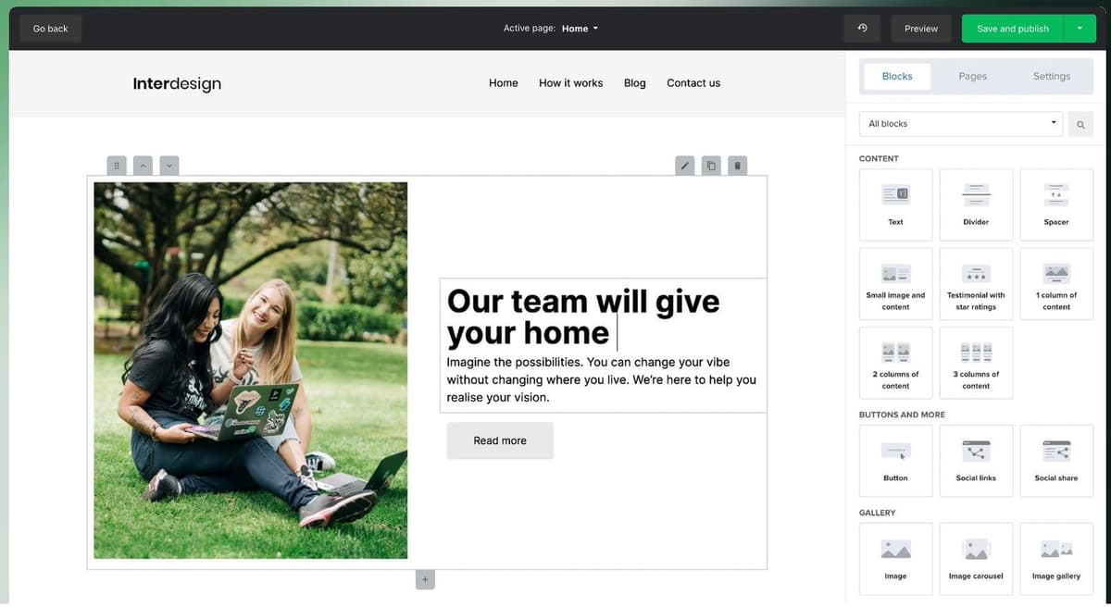Image resolution: width=1111 pixels, height=607 pixels.
Task: Switch to the Blocks tab
Action: coord(897,77)
